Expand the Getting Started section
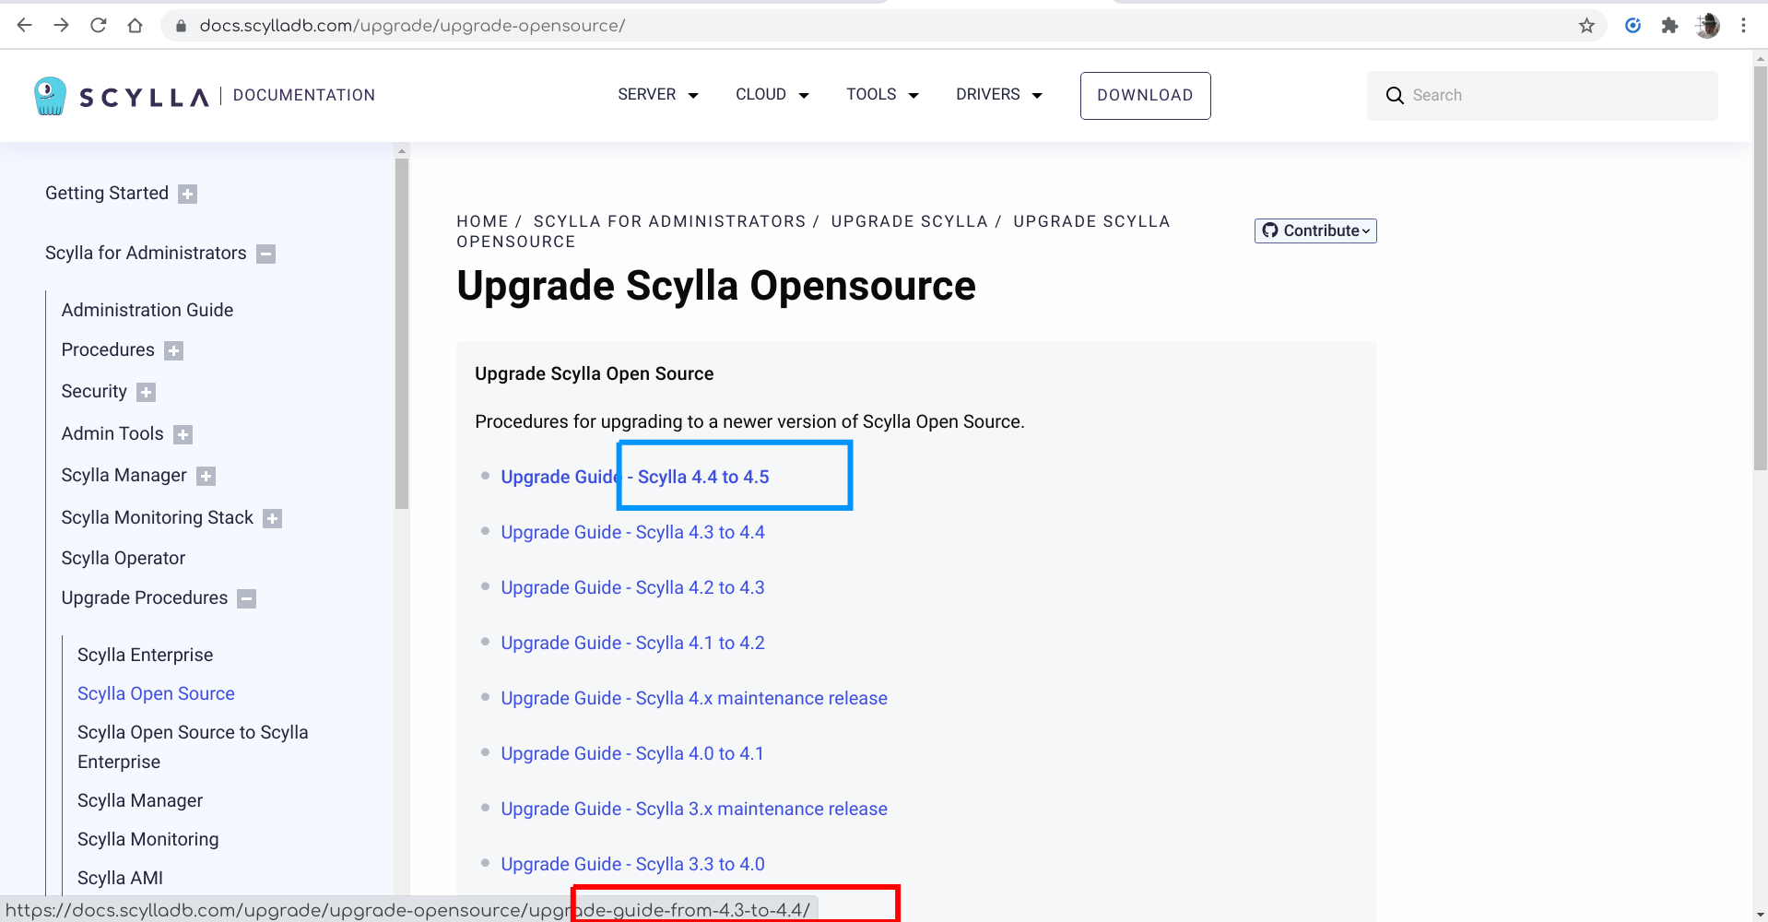Screen dimensions: 1768x922 (x=186, y=194)
